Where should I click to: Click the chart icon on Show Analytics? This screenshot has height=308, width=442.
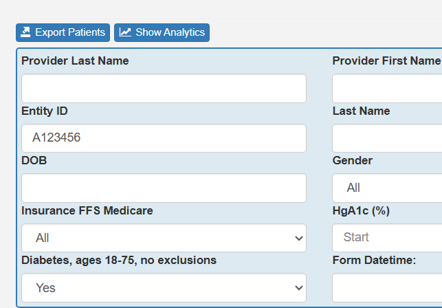pyautogui.click(x=125, y=32)
